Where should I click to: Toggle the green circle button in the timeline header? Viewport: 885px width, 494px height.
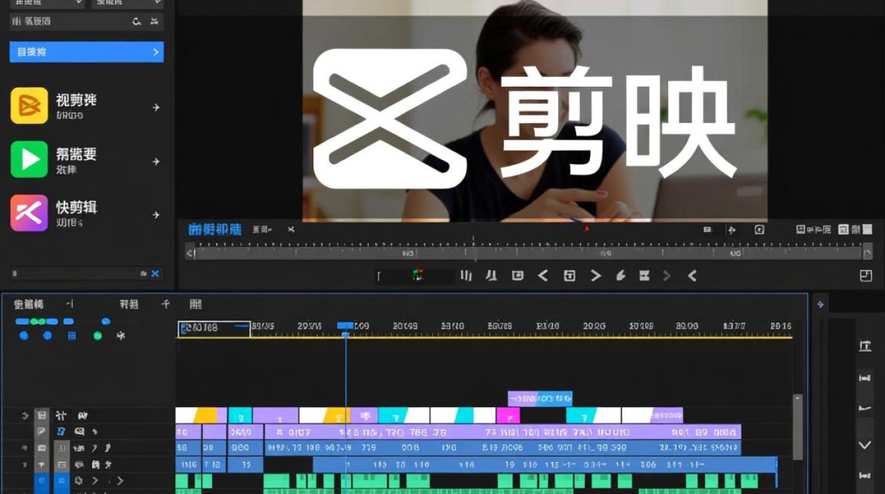[x=97, y=336]
